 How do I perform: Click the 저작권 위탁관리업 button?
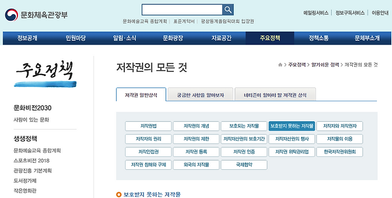point(292,152)
